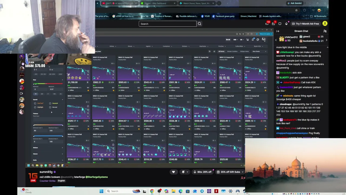Viewport: 346px width, 195px height.
Task: Favorite the $505.65 listing star
Action: click(139, 90)
